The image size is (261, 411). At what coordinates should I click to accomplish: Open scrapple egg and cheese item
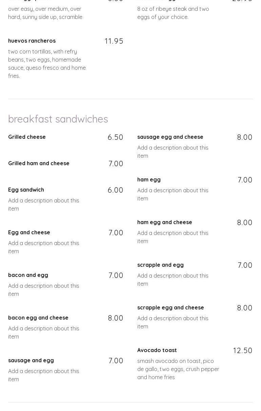pos(170,307)
